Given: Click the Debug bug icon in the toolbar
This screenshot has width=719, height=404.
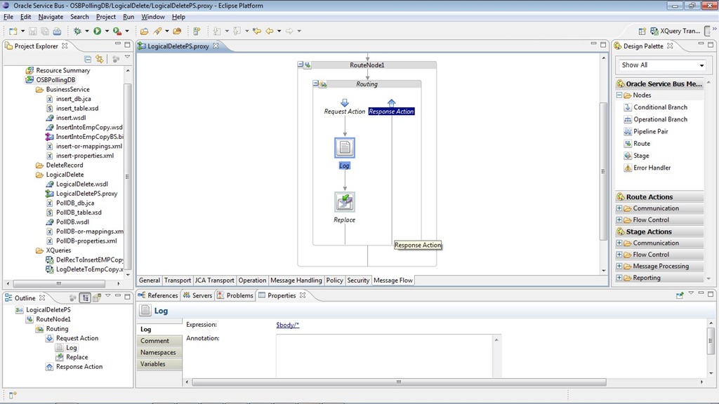Looking at the screenshot, I should tap(77, 31).
